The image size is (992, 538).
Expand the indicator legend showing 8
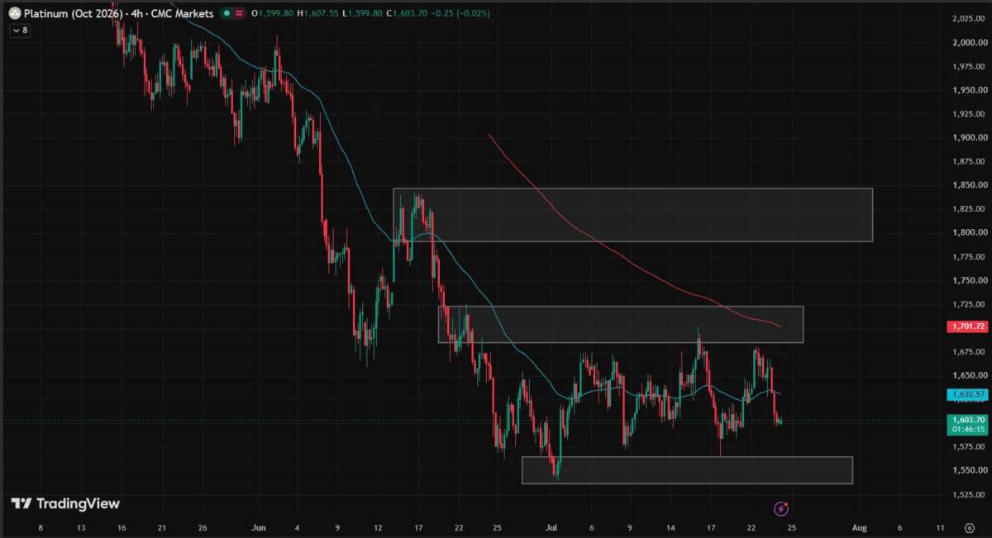tap(18, 30)
